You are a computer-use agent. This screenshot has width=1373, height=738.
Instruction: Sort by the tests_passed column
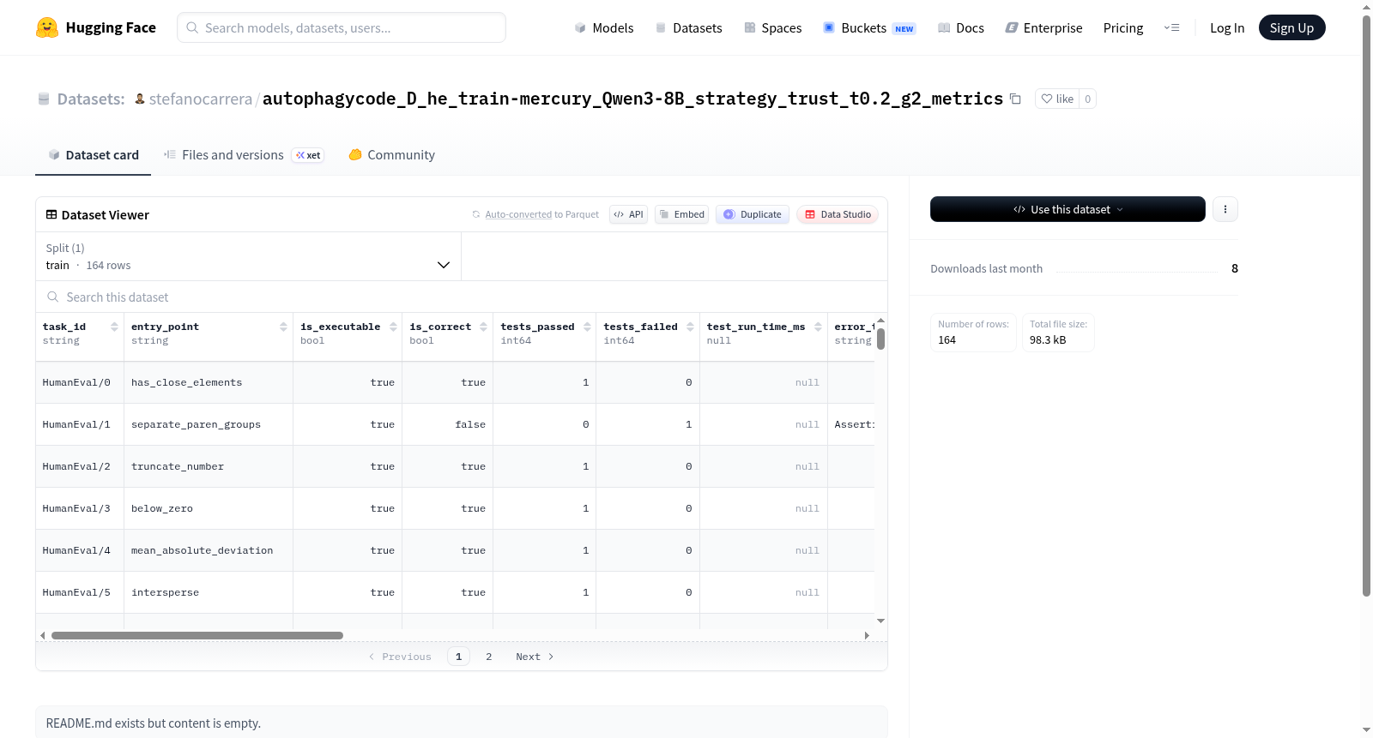pos(587,327)
